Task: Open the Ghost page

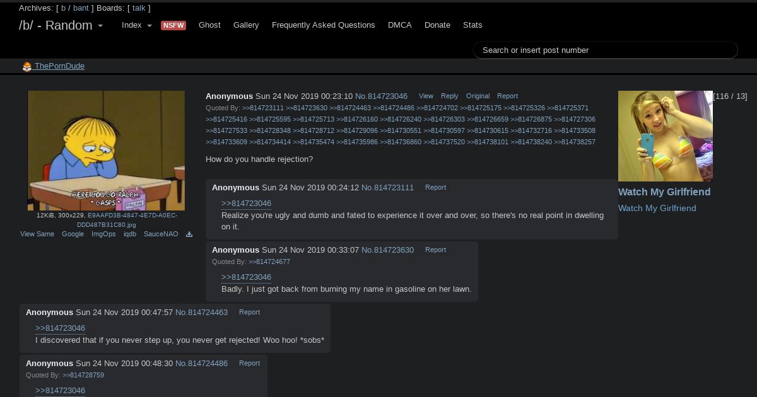Action: click(x=209, y=25)
